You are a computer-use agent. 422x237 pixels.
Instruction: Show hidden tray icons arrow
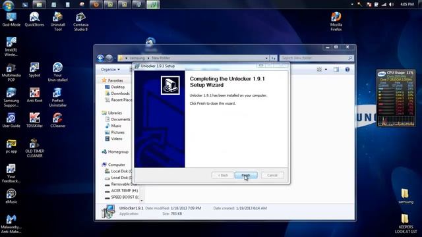pos(352,5)
